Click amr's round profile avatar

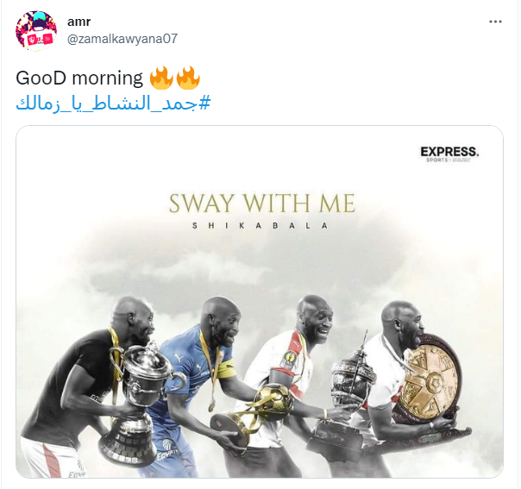pos(36,30)
